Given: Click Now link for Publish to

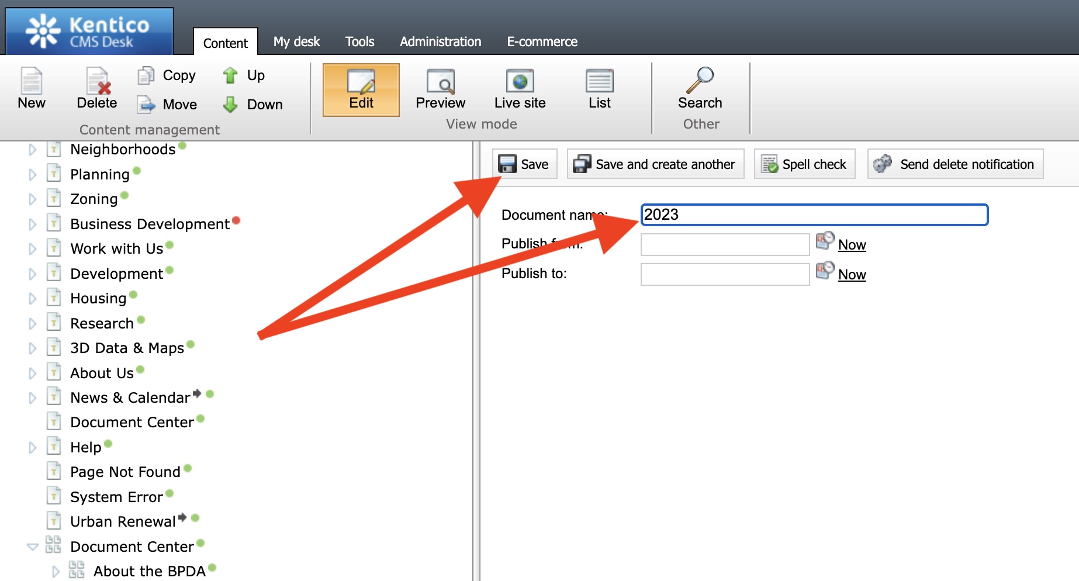Looking at the screenshot, I should [x=852, y=275].
